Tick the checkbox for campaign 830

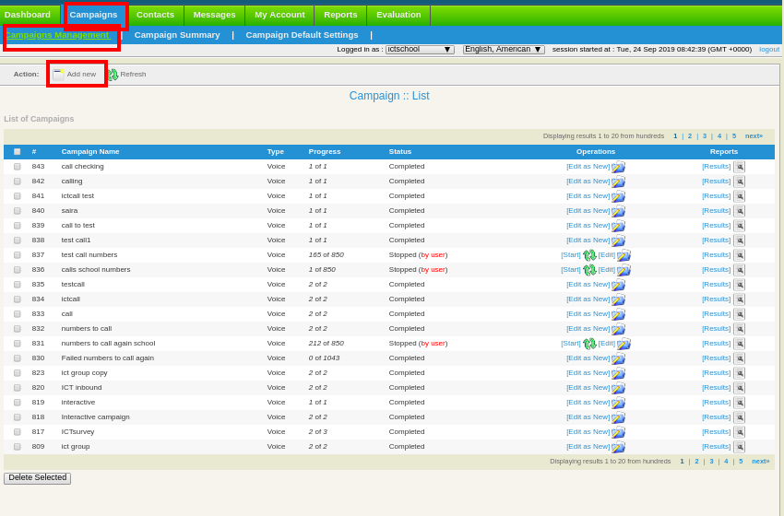point(17,358)
